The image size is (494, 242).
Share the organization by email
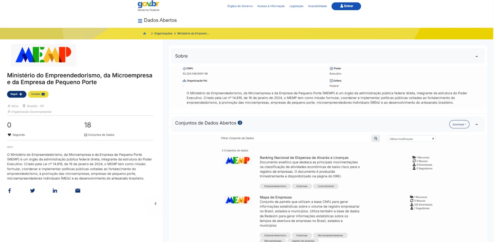pyautogui.click(x=78, y=191)
